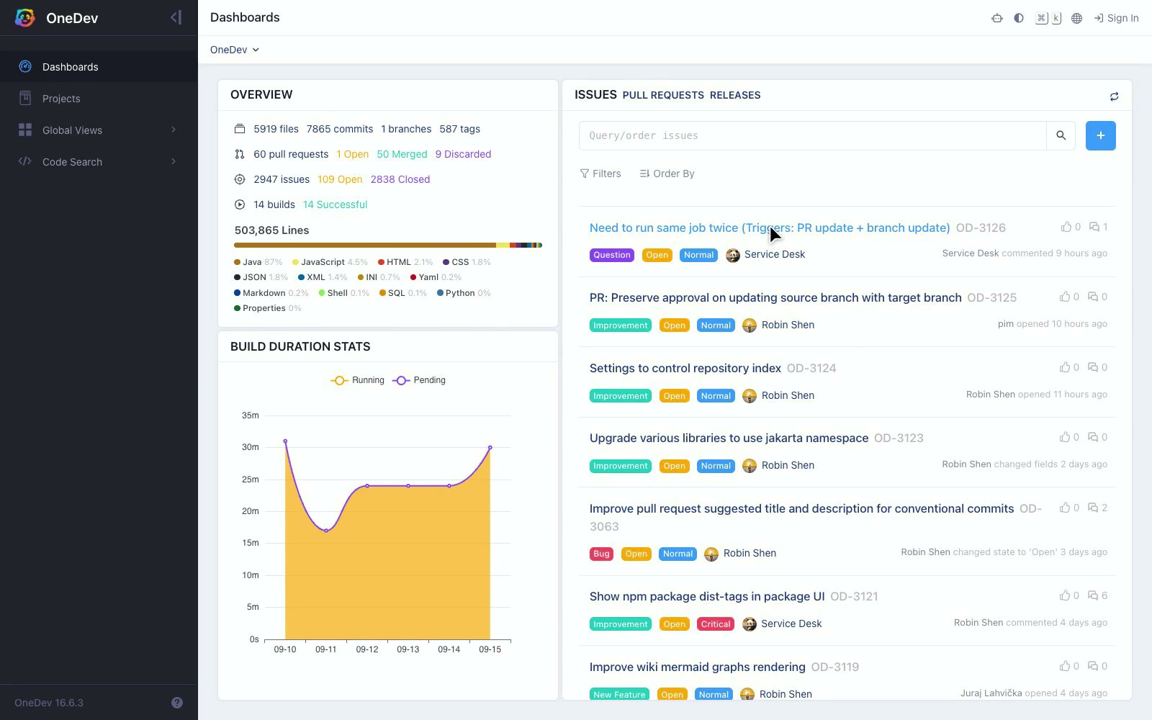Click the 09-11 data point on chart

326,531
